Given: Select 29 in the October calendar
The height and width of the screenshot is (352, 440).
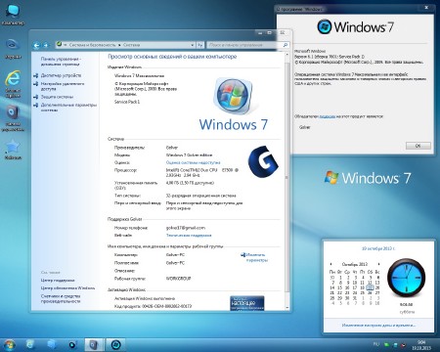Looking at the screenshot, I should 339,298.
